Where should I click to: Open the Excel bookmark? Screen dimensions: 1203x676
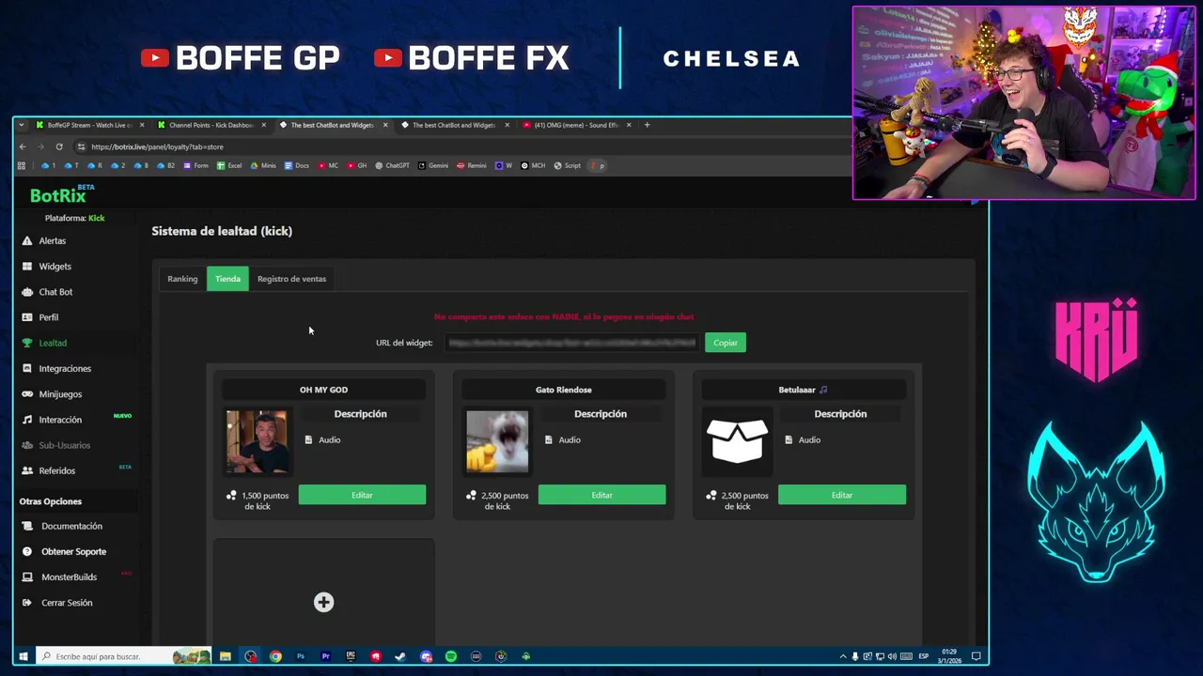tap(229, 165)
